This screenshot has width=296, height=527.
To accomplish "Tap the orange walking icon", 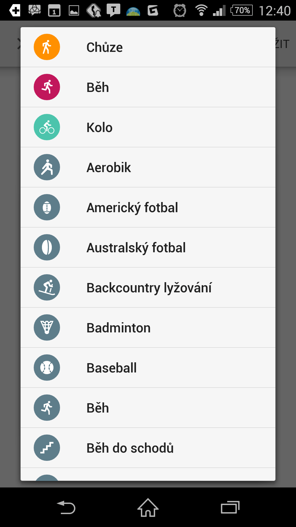I will [47, 47].
